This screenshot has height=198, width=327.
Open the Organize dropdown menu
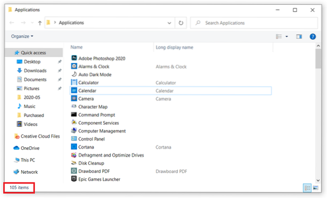point(22,36)
